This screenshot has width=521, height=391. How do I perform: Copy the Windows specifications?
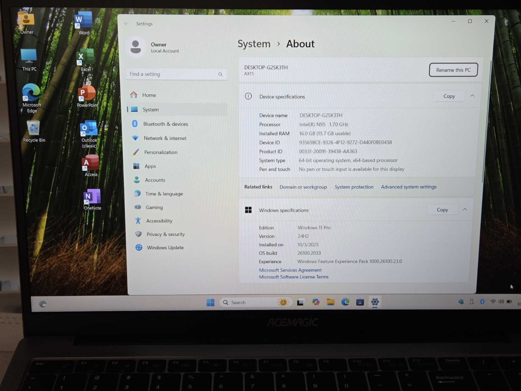click(442, 210)
